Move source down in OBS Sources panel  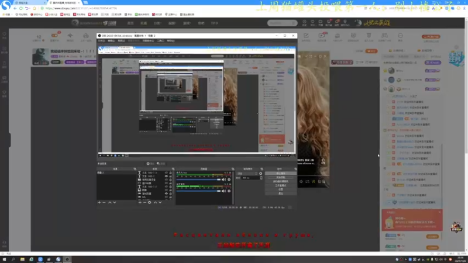[x=160, y=202]
